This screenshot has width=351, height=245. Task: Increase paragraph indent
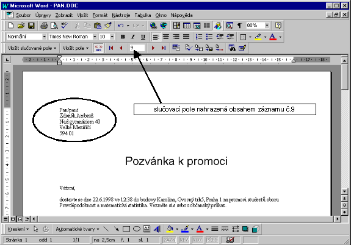click(x=230, y=37)
